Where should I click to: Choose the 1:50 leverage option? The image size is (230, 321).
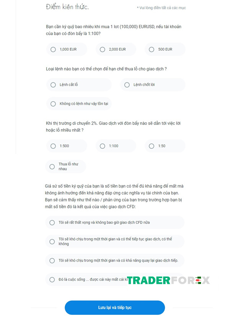(165, 146)
